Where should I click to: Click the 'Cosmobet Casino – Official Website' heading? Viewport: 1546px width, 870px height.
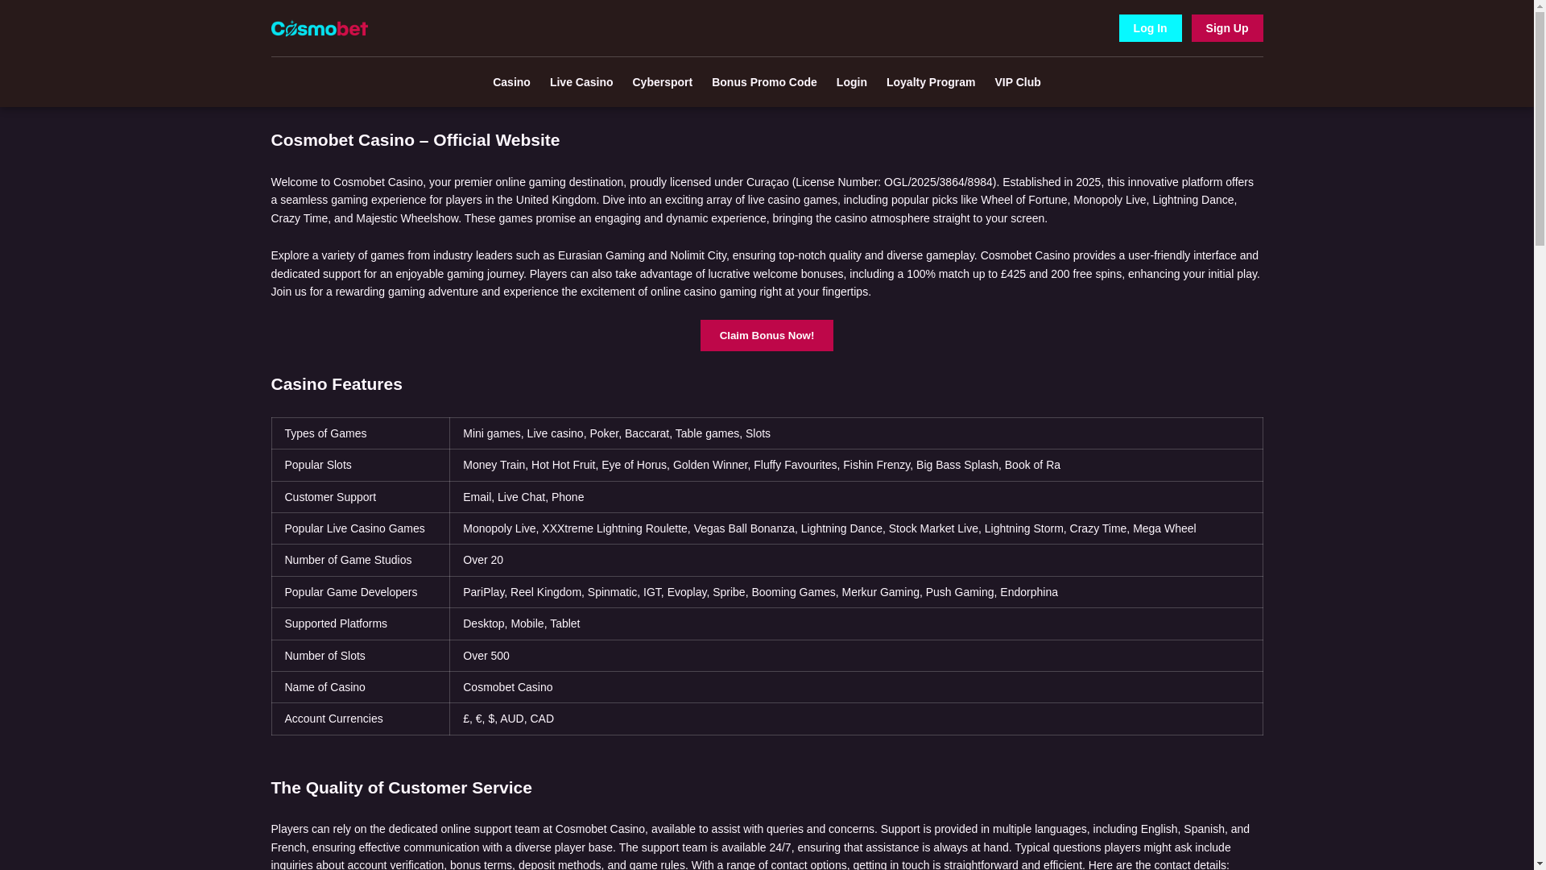(x=415, y=140)
